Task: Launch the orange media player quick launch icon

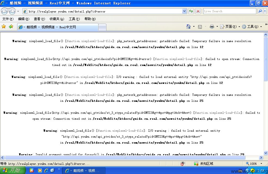Action: pos(40,170)
